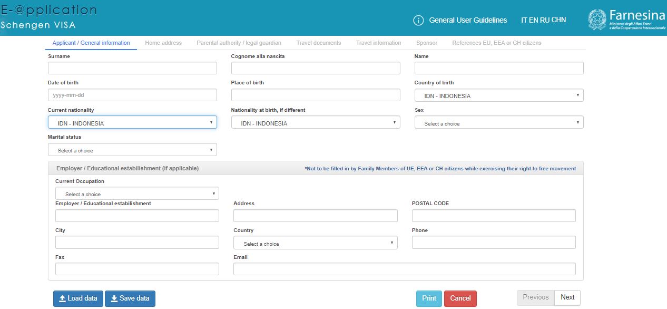Screen dimensions: 667x309
Task: Expand Nationality at birth dropdown
Action: tap(316, 122)
